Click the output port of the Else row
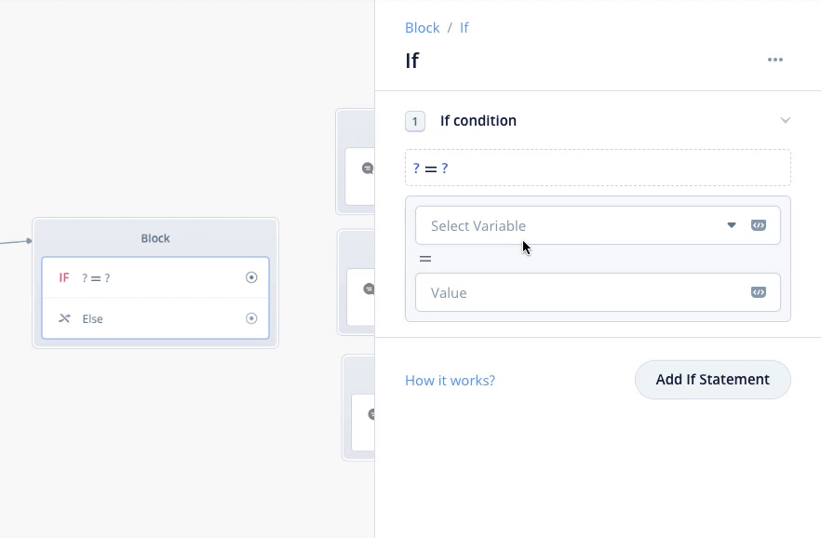Screen dimensions: 821x538 [251, 318]
